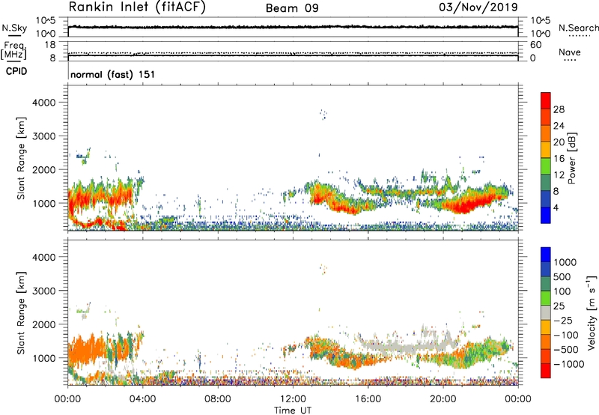Click the '500' tick on the velocity scale
This screenshot has width=599, height=415.
[x=562, y=277]
